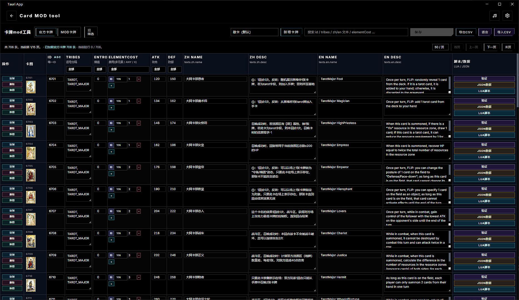Go to next page with 下一页
519x300 pixels.
click(491, 47)
